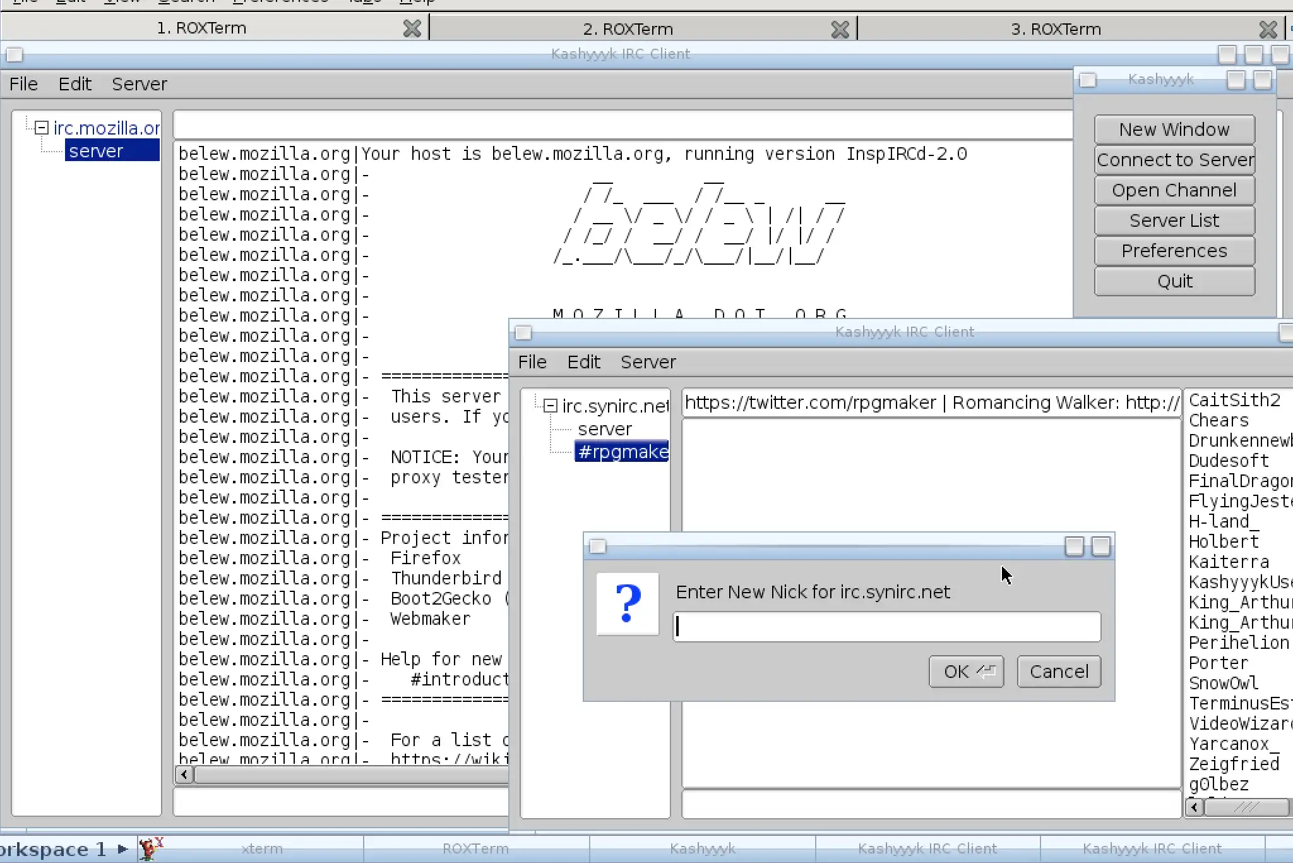Select user Dudesoft in nick list
Image resolution: width=1293 pixels, height=863 pixels.
click(x=1229, y=461)
